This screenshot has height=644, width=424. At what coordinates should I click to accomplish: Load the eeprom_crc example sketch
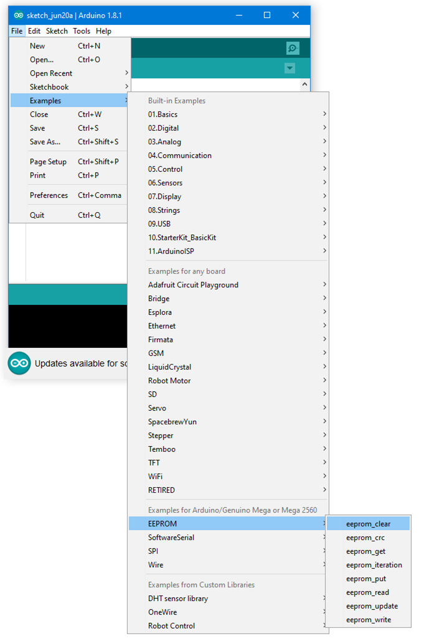pos(369,538)
